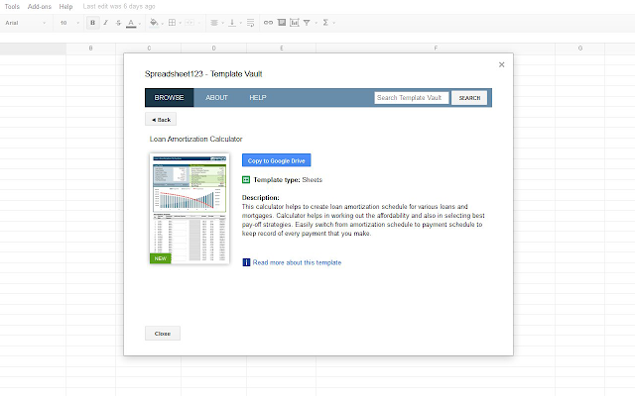
Task: Toggle italic formatting in the toolbar
Action: tap(106, 23)
